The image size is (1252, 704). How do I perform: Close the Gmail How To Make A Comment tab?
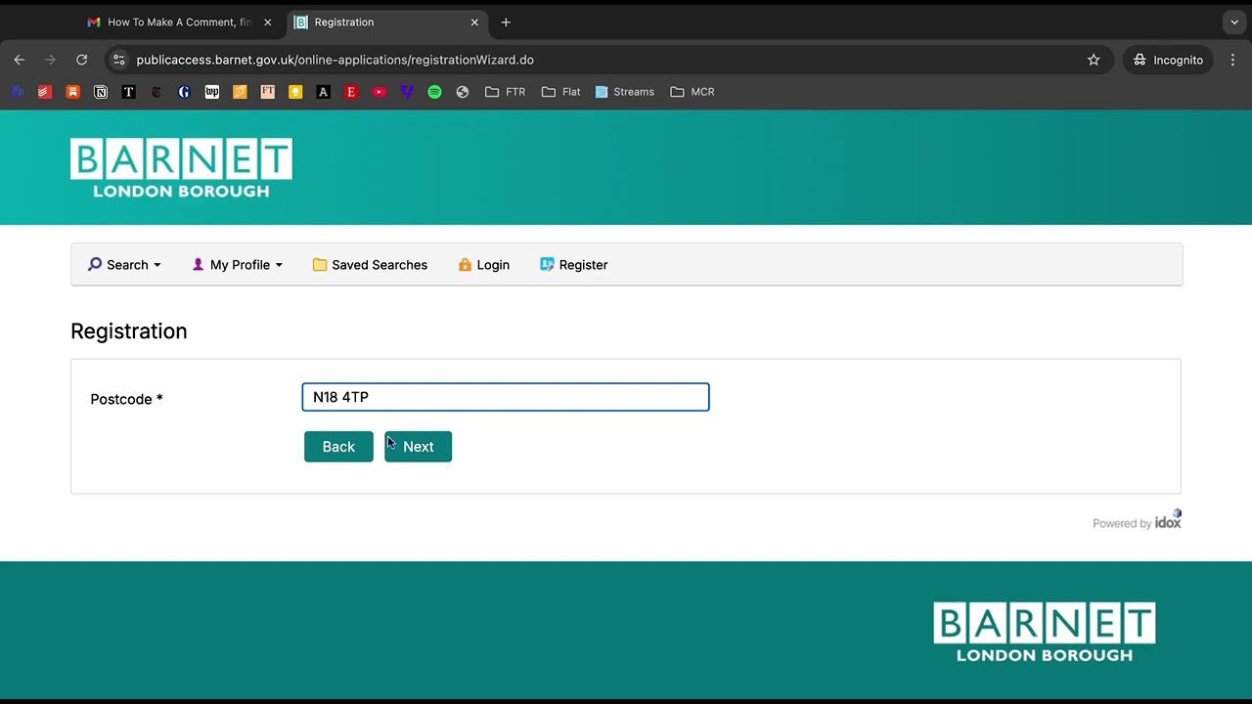click(267, 22)
